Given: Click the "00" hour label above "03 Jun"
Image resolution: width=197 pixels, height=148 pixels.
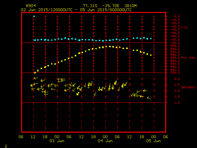Looking at the screenshot, I should pyautogui.click(x=57, y=137).
